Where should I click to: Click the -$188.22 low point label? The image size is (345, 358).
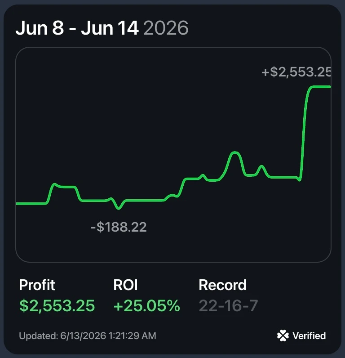[x=119, y=227]
